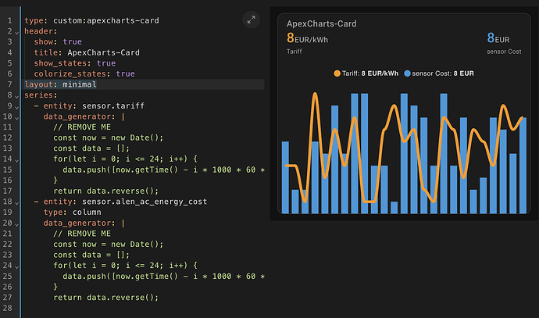Click the '// REMOVE ME' comment on line 11
The height and width of the screenshot is (318, 539).
82,127
